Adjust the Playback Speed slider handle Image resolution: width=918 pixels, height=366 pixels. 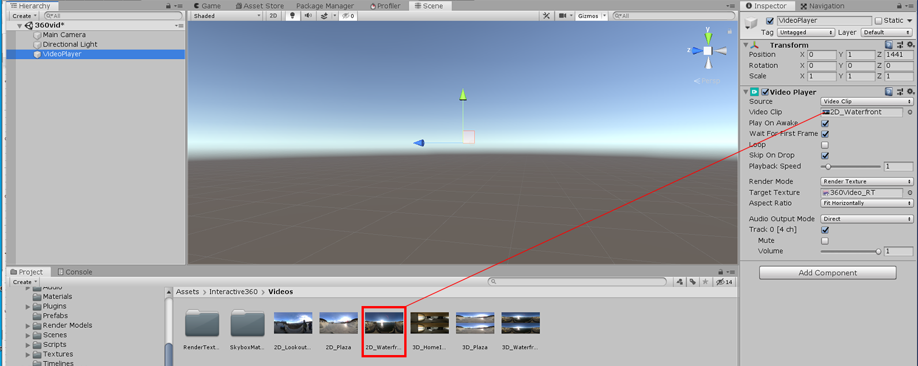[x=829, y=167]
